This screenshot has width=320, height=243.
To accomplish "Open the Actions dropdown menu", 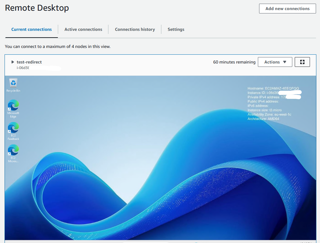I will click(x=275, y=62).
